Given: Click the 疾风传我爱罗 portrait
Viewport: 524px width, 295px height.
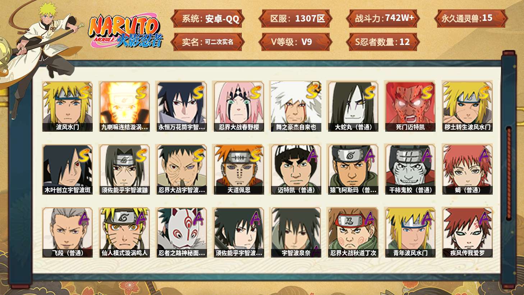Looking at the screenshot, I should pyautogui.click(x=467, y=232).
